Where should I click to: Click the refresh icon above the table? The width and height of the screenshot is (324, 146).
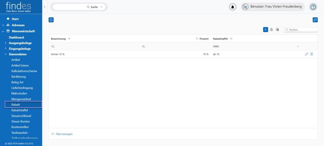[51, 20]
